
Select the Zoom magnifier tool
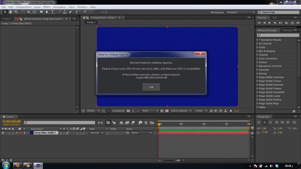(16, 12)
